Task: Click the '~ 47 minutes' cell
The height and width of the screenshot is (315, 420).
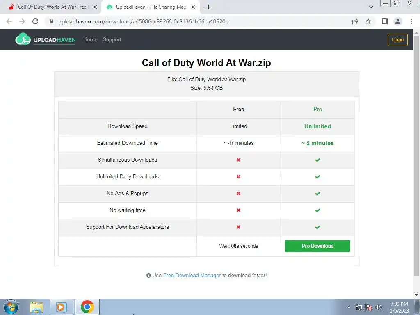Action: (x=238, y=143)
